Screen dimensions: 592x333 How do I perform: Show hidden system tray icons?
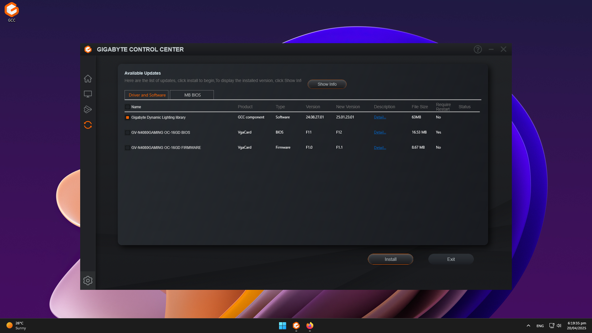click(x=528, y=326)
